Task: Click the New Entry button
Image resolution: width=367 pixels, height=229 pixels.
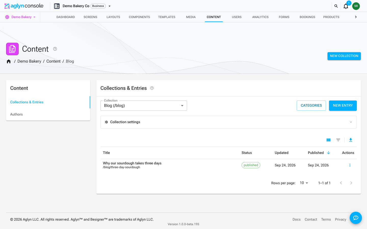Action: (343, 106)
